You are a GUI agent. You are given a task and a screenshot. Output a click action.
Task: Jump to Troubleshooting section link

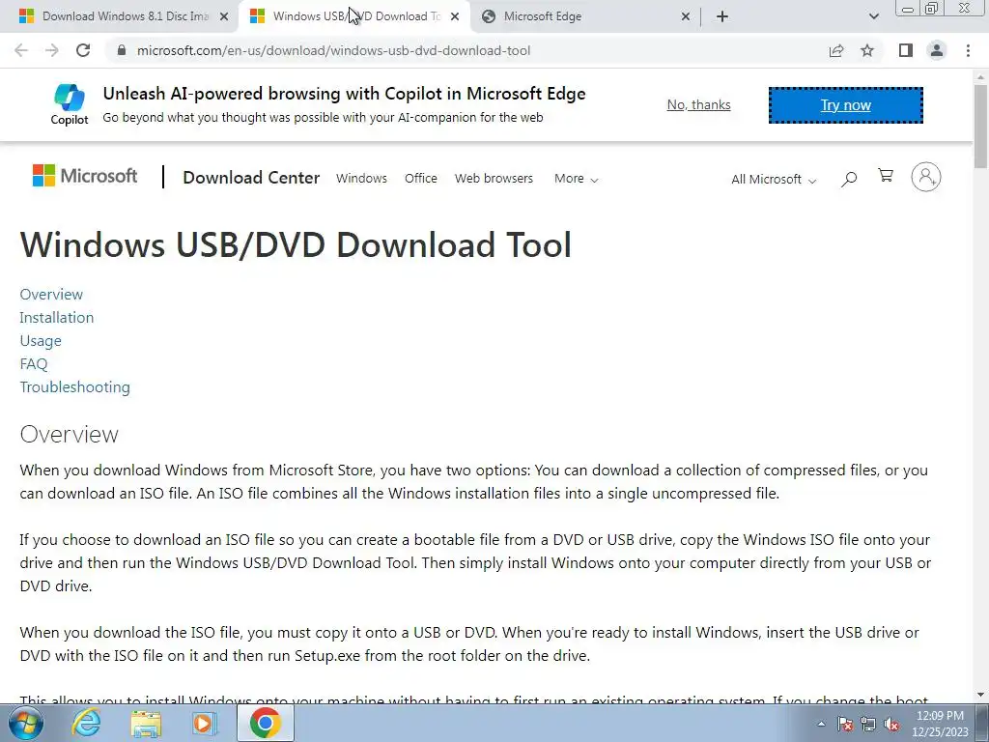(x=75, y=387)
